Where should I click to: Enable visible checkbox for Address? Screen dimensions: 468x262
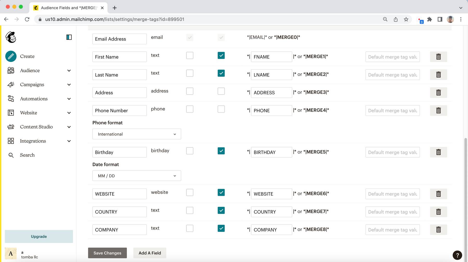tap(221, 91)
